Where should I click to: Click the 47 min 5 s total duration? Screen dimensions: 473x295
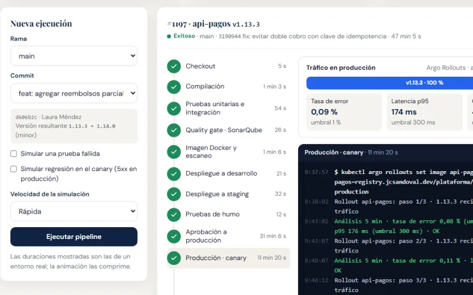click(x=406, y=37)
